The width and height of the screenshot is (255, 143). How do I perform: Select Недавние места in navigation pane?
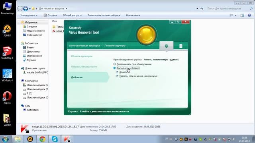(x=34, y=31)
